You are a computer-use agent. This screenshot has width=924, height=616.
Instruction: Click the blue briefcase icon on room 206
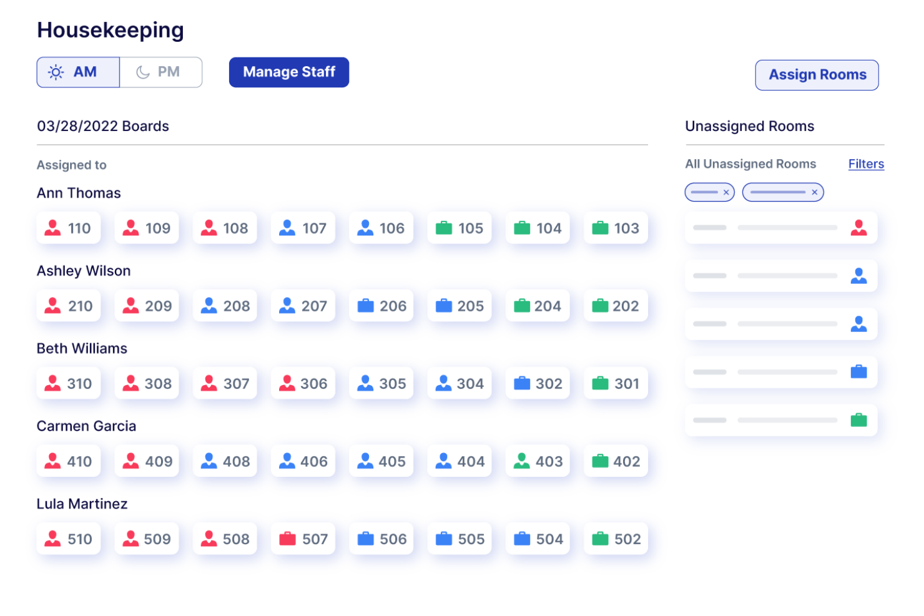365,305
